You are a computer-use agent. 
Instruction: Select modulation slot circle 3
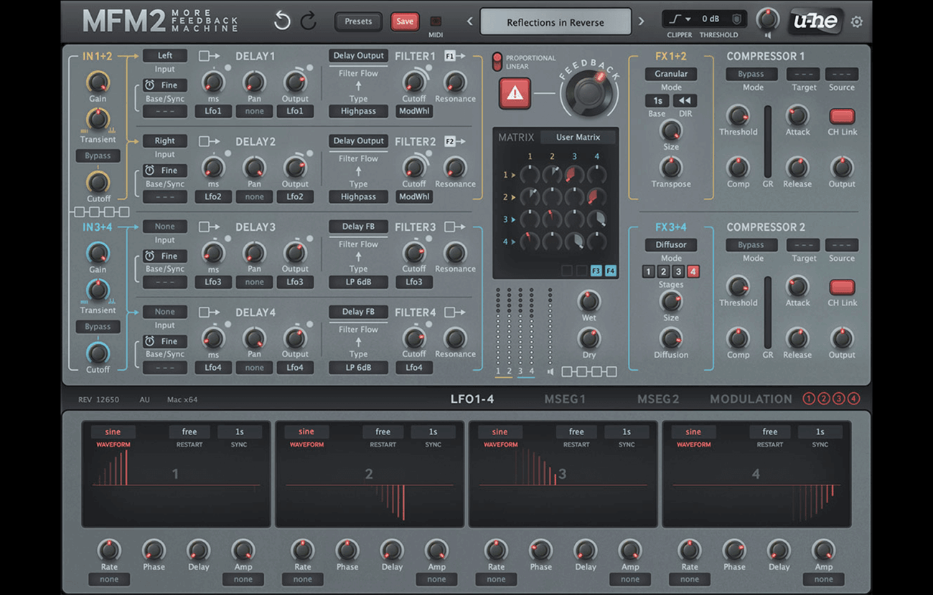point(839,399)
